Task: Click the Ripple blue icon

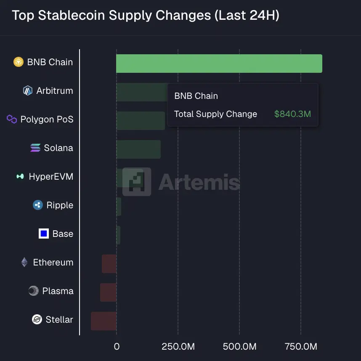Action: pos(38,205)
